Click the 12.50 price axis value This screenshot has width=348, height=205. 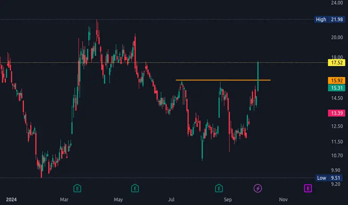pos(337,126)
